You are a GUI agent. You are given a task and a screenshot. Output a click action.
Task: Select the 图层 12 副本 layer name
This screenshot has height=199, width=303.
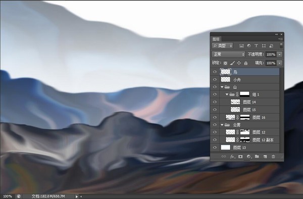click(x=263, y=140)
